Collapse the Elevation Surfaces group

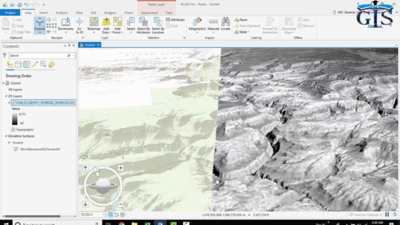click(x=6, y=136)
